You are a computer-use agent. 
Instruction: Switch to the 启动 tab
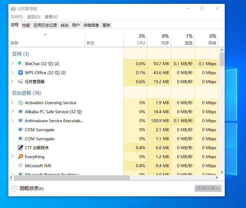pos(64,25)
